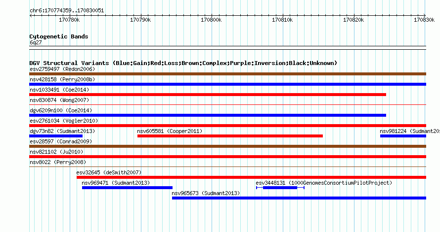This screenshot has width=440, height=232.
Task: Click the nsv830874 (Wong2007) thin red line
Action: point(227,105)
